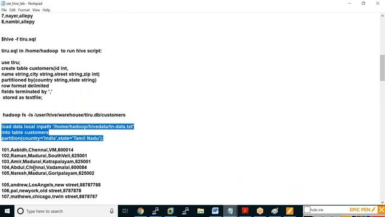Click the Notepad icon in title bar
The width and height of the screenshot is (385, 217).
click(3, 4)
